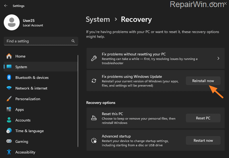Click the Windows Update refresh icon
The height and width of the screenshot is (158, 229).
pos(94,81)
